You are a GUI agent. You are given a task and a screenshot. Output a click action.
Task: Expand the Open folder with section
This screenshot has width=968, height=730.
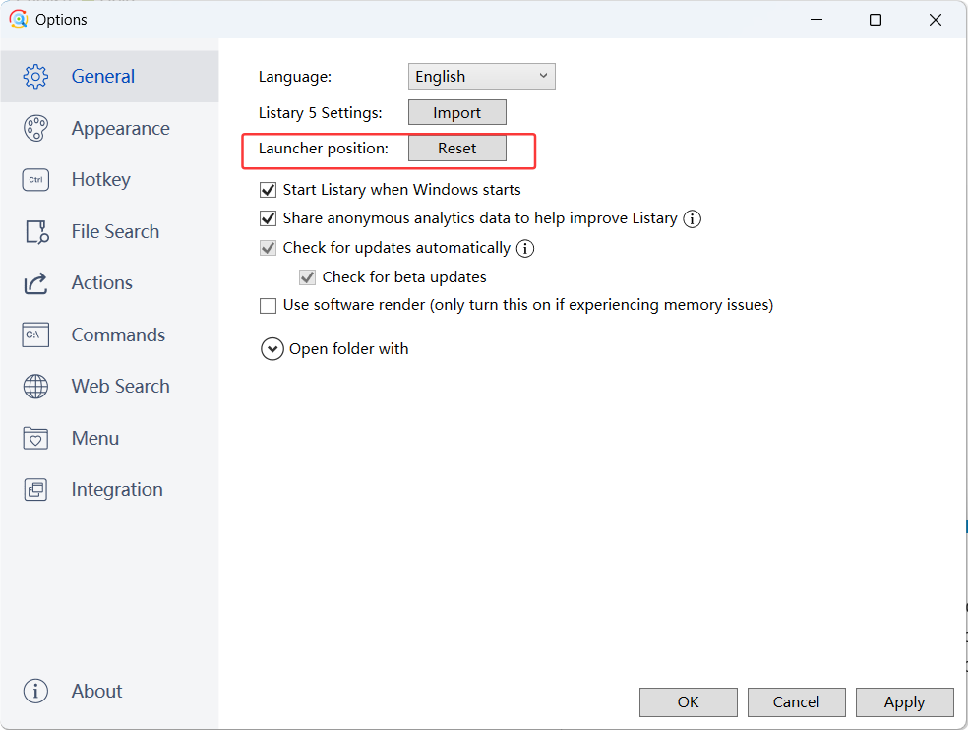click(272, 349)
